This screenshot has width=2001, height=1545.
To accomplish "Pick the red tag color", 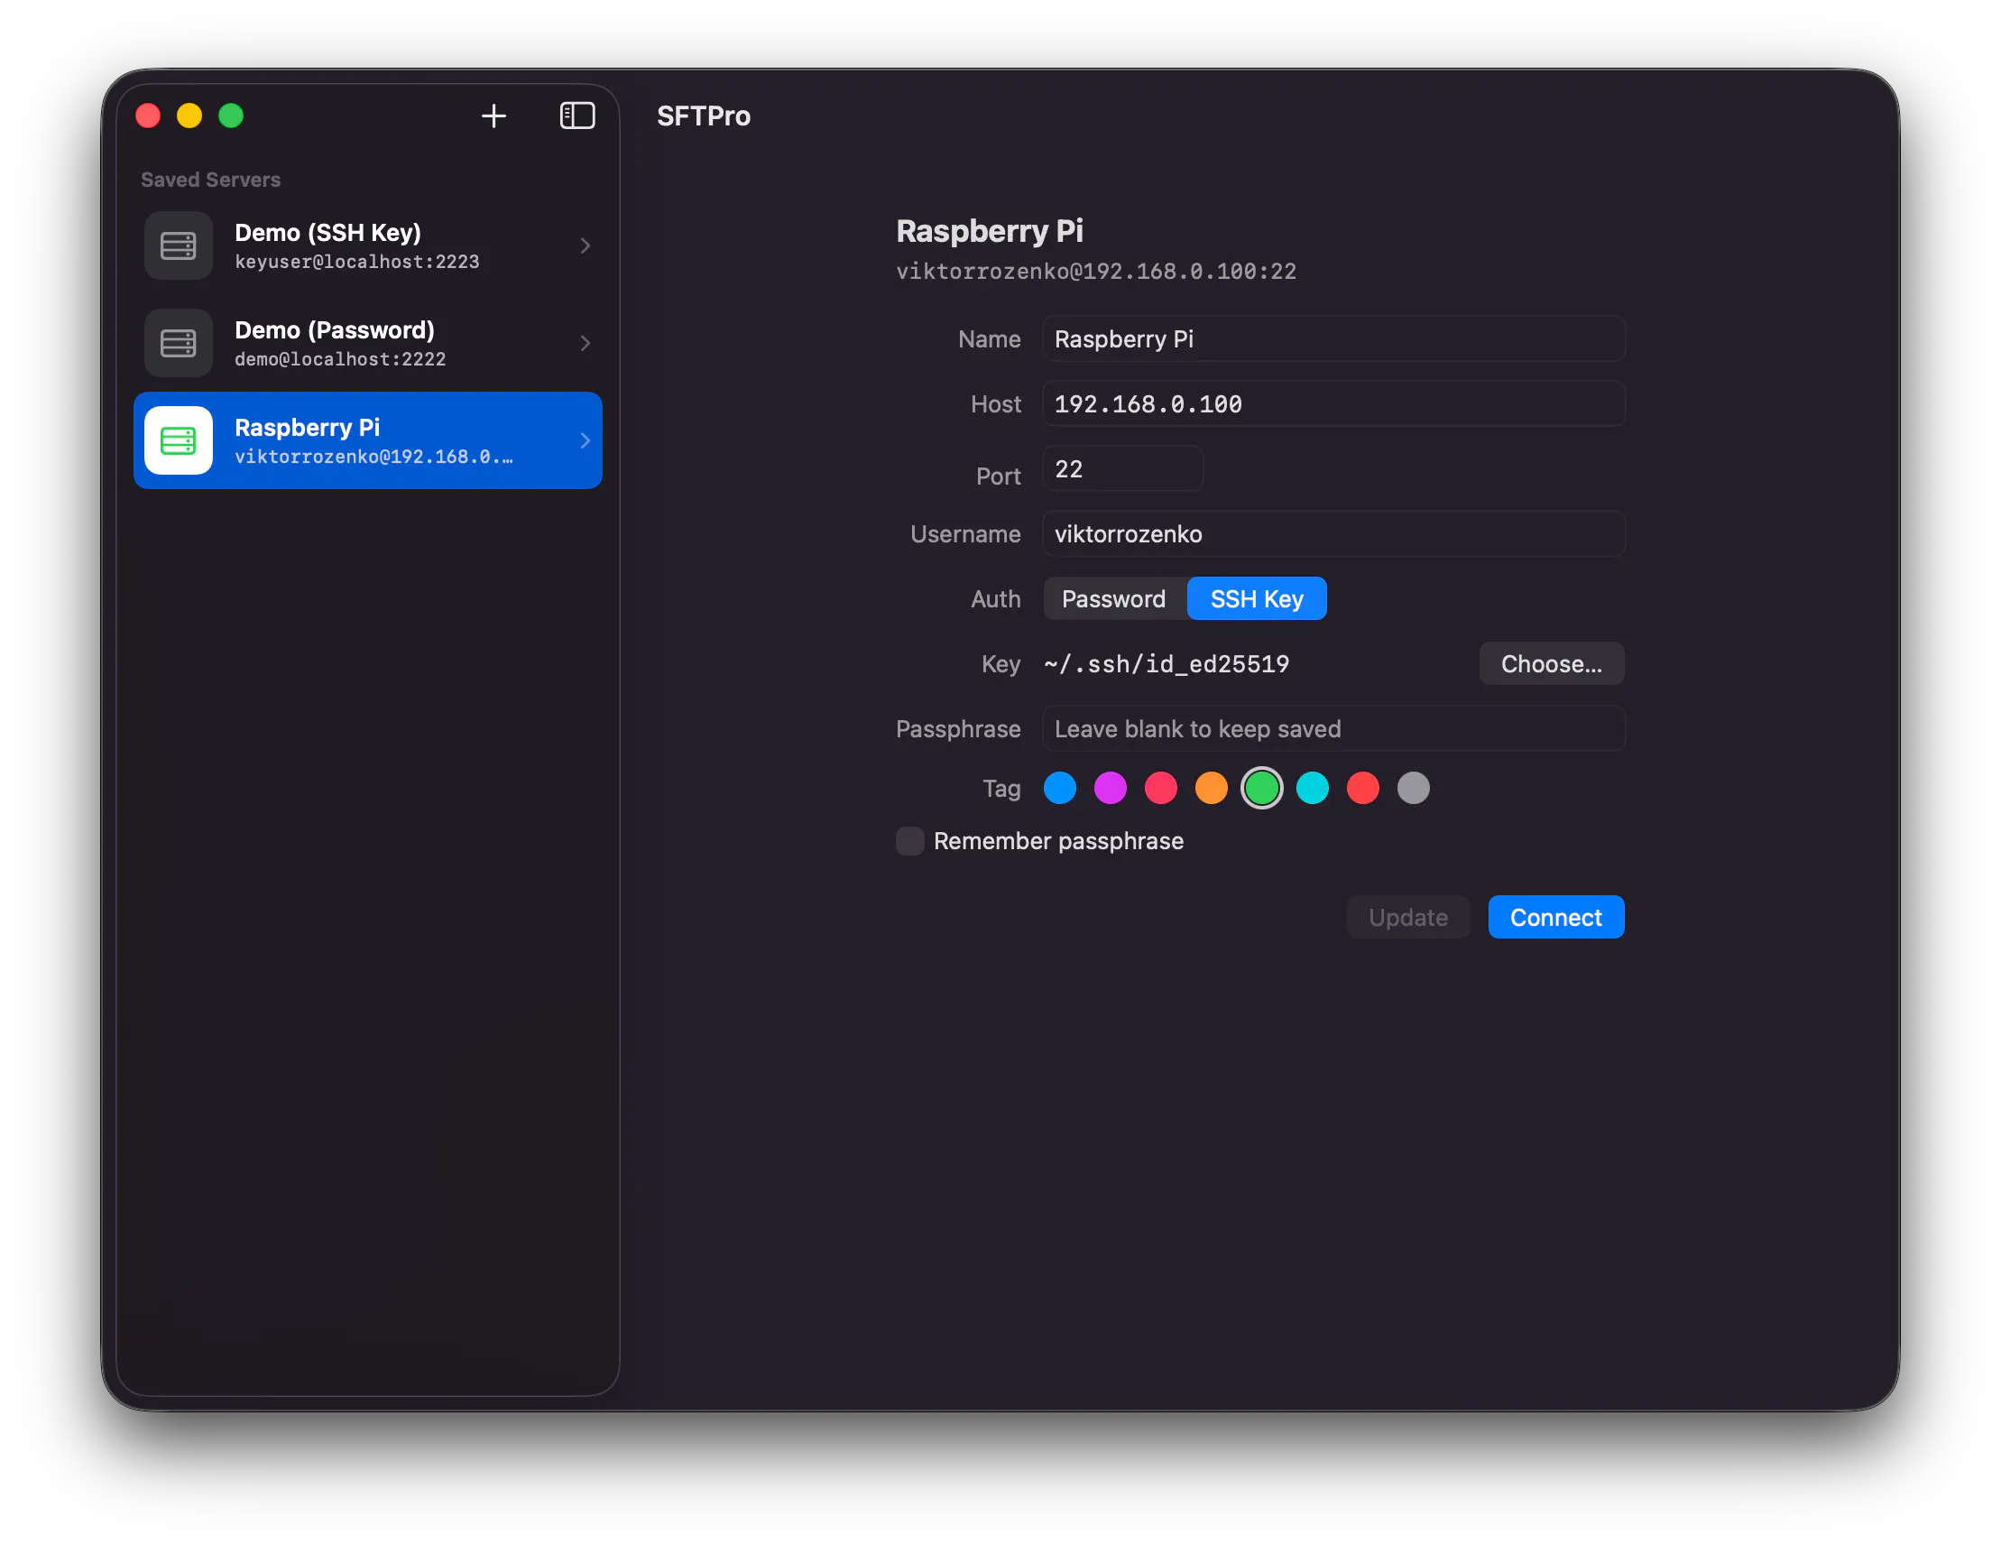I will point(1362,788).
